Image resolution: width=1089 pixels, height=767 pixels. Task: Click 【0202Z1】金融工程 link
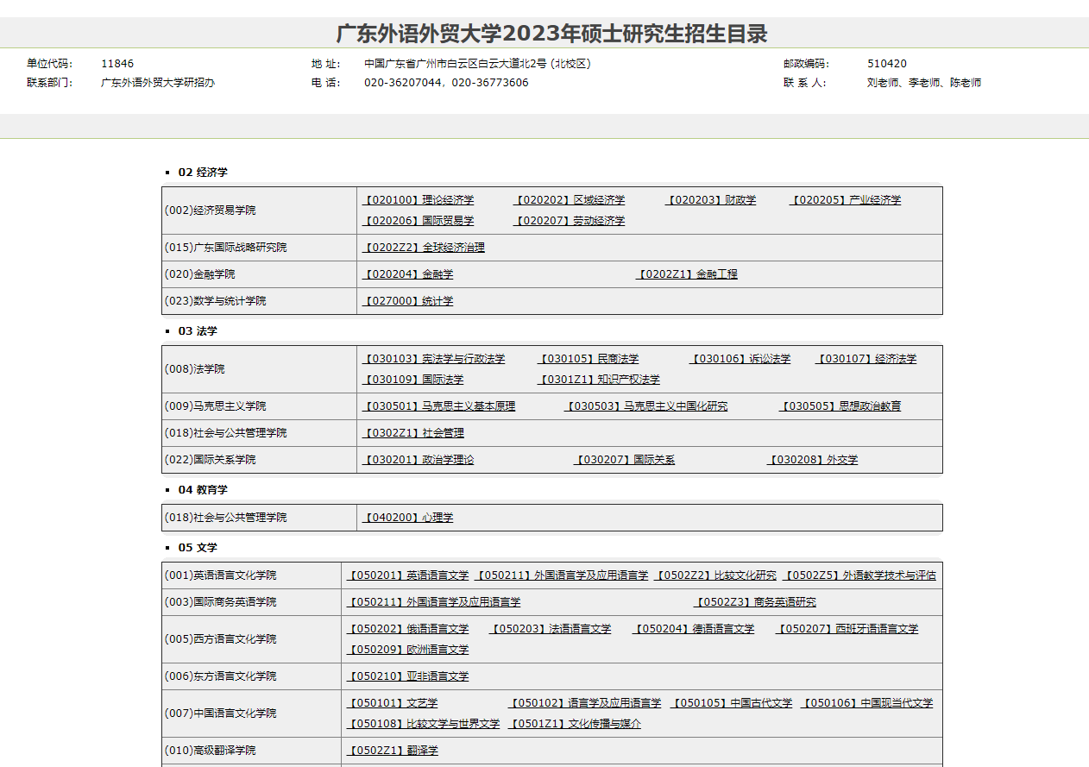click(687, 274)
